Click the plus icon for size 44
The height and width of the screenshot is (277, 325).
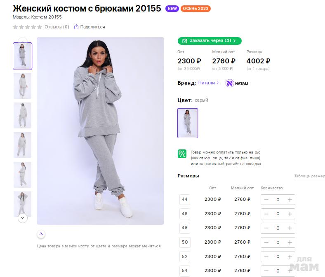coord(290,200)
